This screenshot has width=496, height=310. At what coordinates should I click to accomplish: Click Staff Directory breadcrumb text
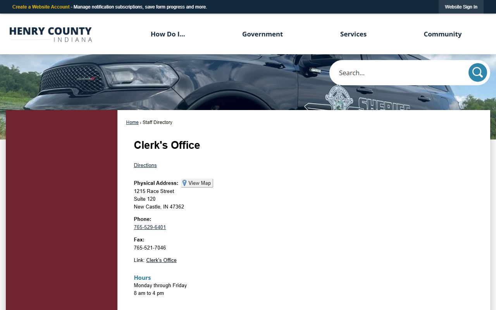157,122
